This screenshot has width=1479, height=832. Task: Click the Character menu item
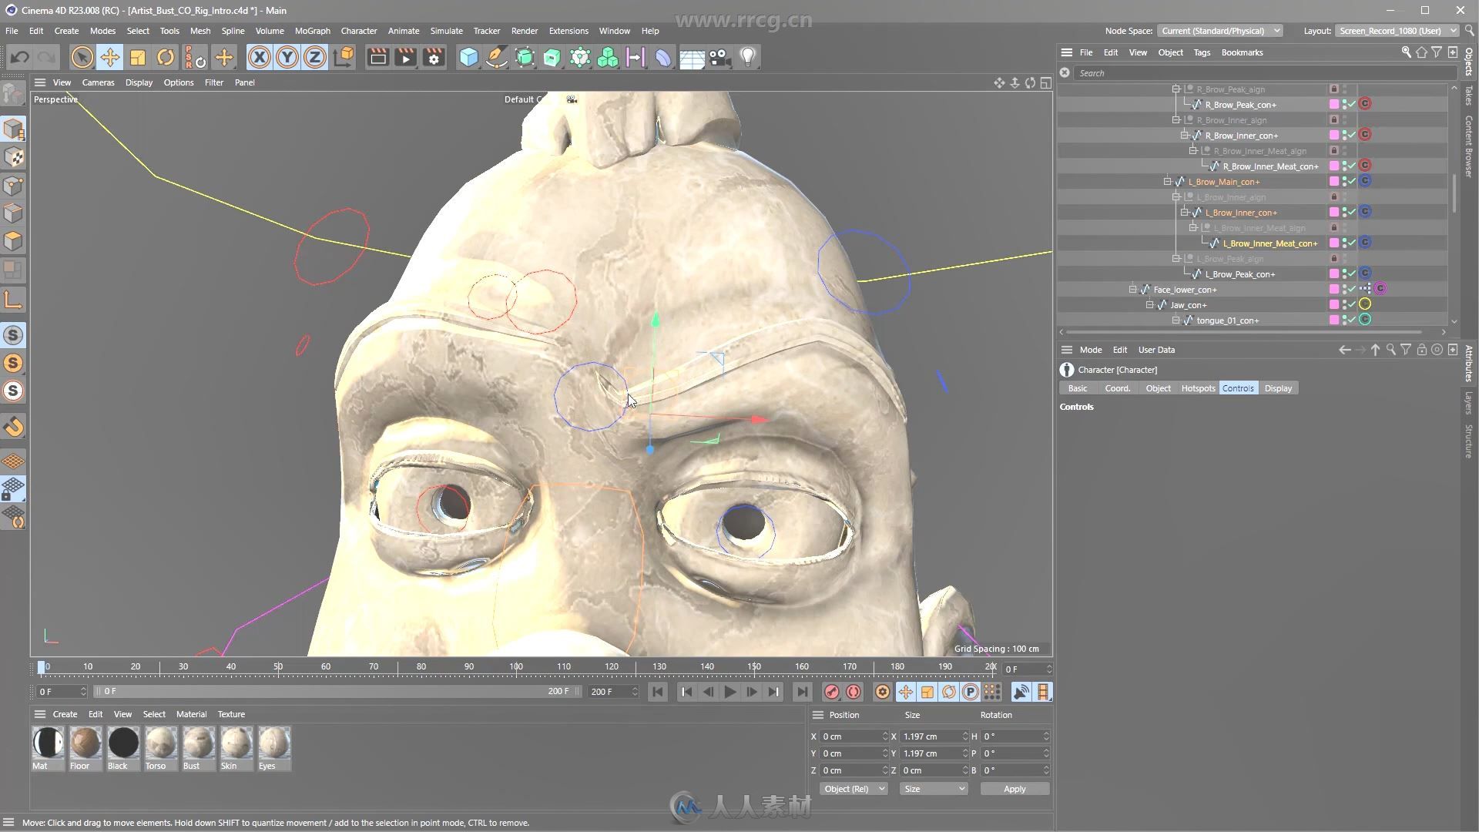[x=358, y=29]
